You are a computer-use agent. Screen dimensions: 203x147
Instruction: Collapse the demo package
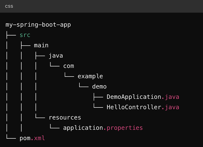(x=99, y=86)
